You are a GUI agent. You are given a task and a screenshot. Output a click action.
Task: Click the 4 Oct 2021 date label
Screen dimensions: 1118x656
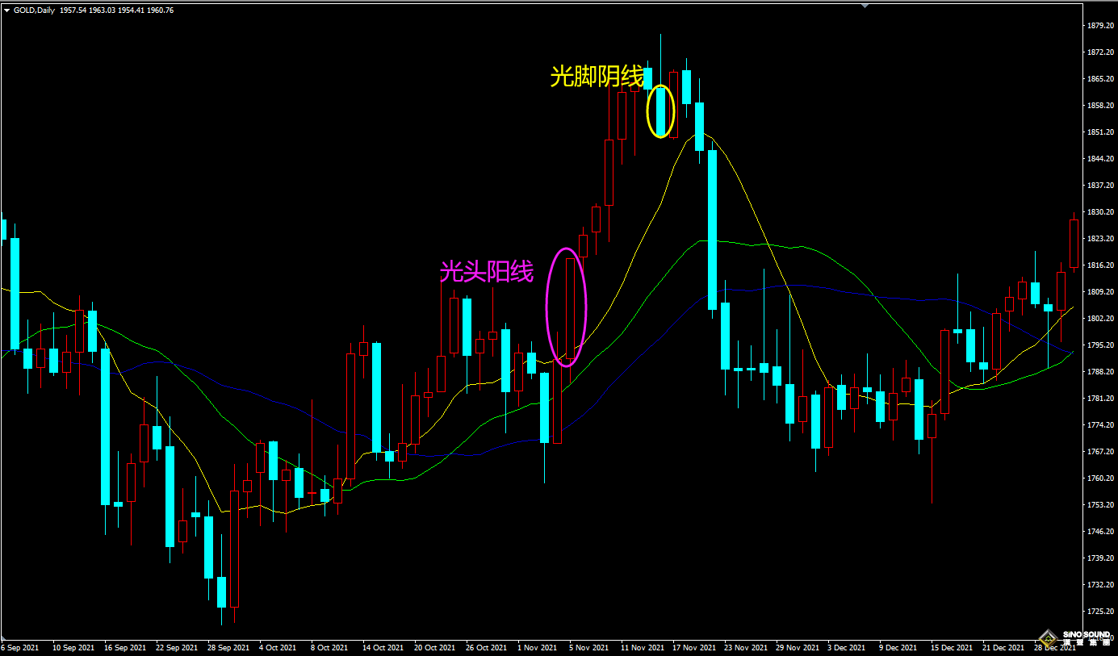tap(278, 647)
